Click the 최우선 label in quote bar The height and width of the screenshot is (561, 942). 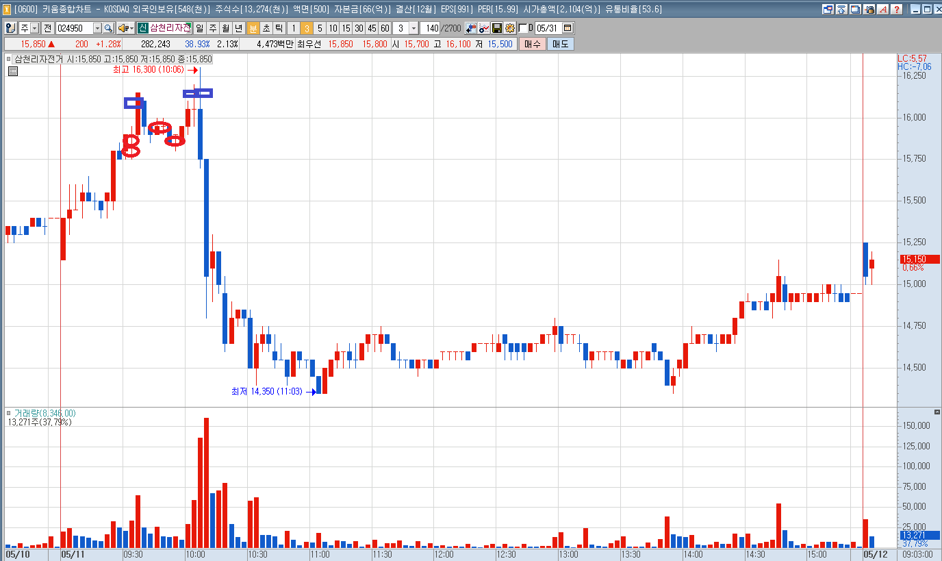pos(309,44)
